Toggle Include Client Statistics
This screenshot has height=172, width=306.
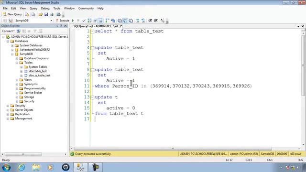113,21
